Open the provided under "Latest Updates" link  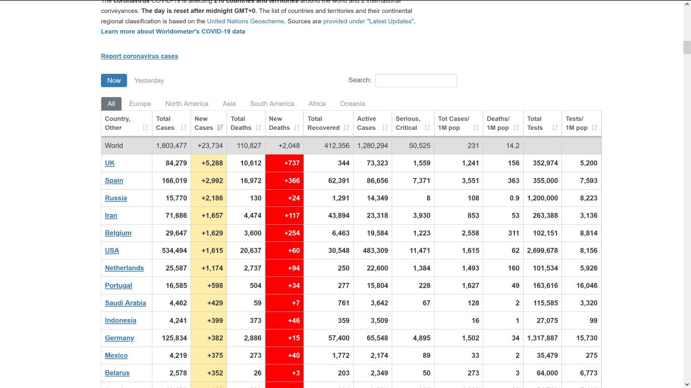(x=368, y=21)
